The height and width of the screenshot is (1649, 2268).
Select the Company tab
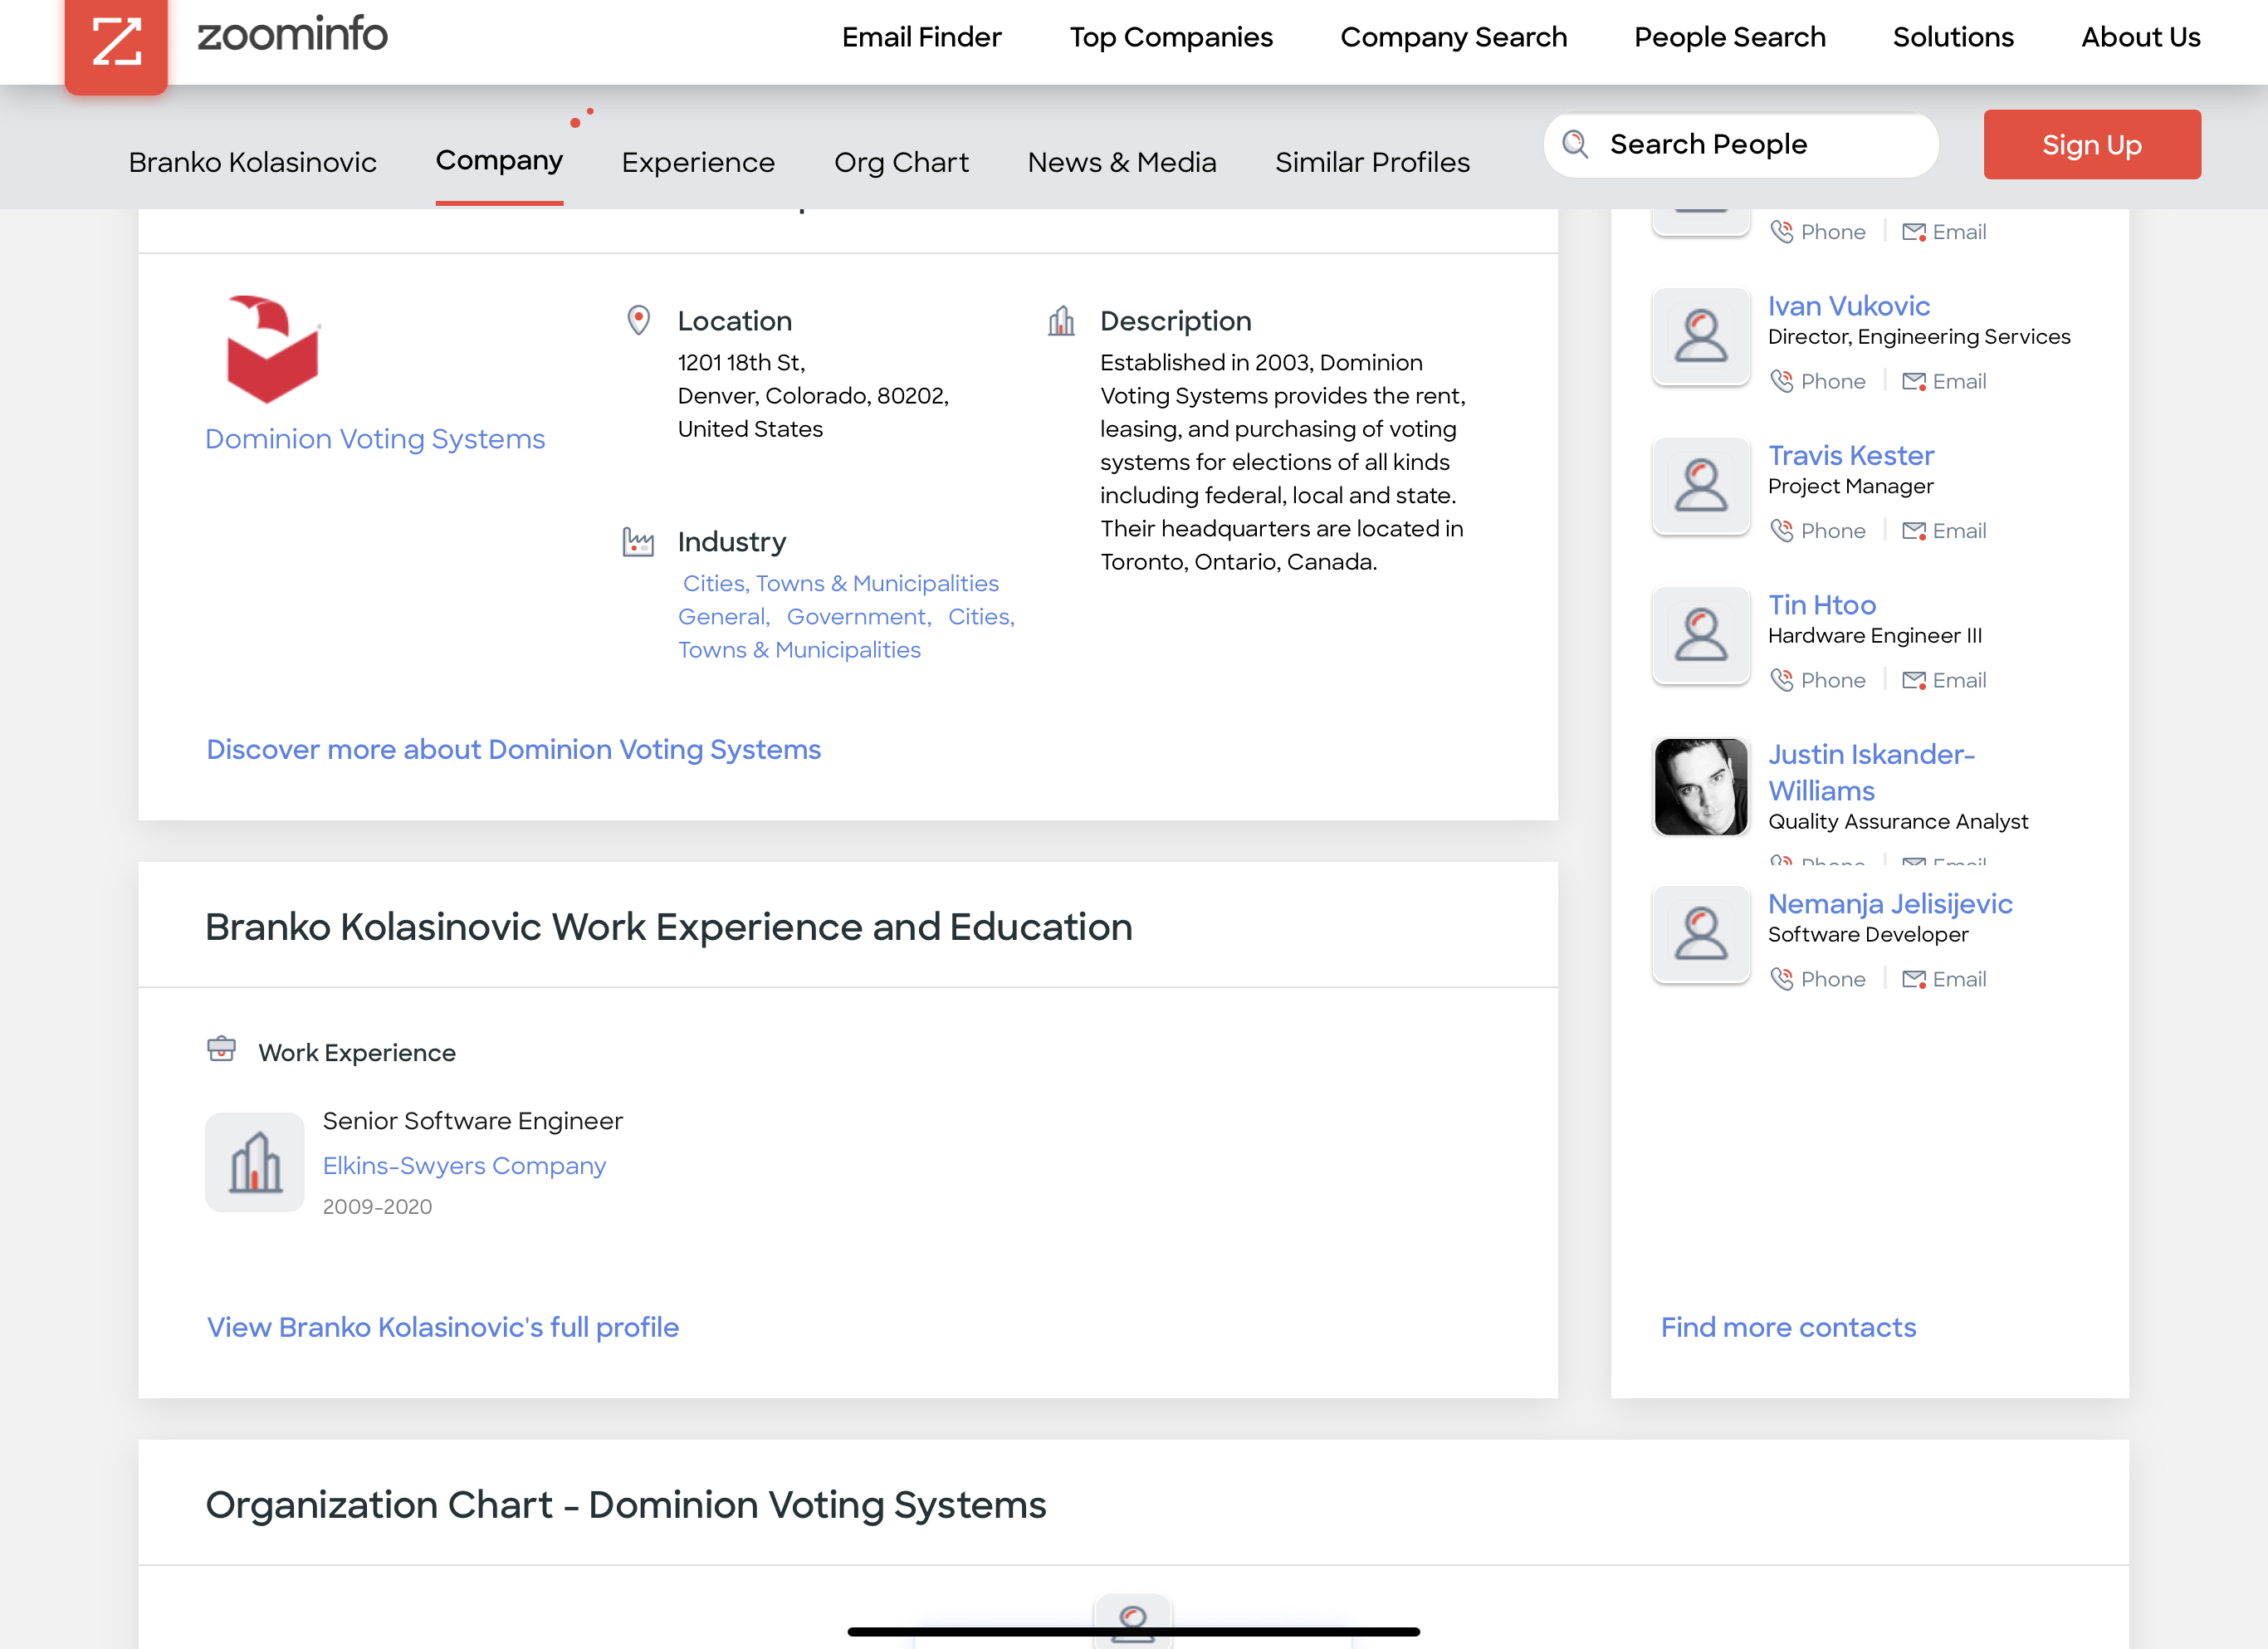click(x=499, y=160)
